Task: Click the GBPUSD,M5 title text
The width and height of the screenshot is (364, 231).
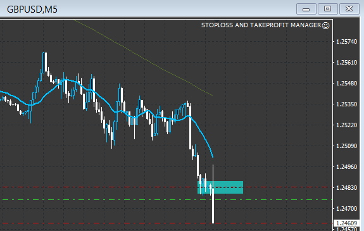Action: 32,9
